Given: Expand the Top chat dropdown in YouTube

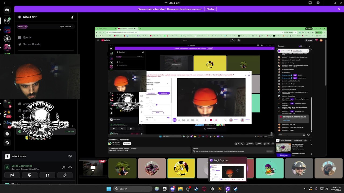Looking at the screenshot, I should (x=282, y=46).
